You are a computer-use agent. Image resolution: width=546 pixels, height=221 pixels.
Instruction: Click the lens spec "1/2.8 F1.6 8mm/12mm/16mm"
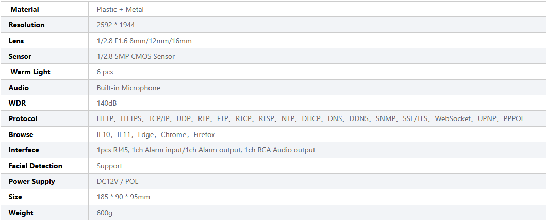pos(144,41)
